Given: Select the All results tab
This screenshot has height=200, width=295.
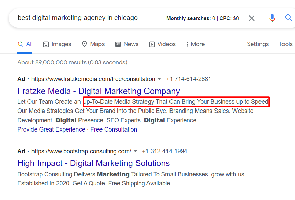Looking at the screenshot, I should pyautogui.click(x=25, y=44).
